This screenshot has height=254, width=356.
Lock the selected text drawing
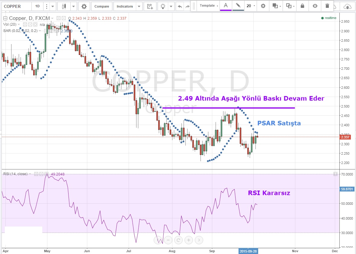point(302,6)
